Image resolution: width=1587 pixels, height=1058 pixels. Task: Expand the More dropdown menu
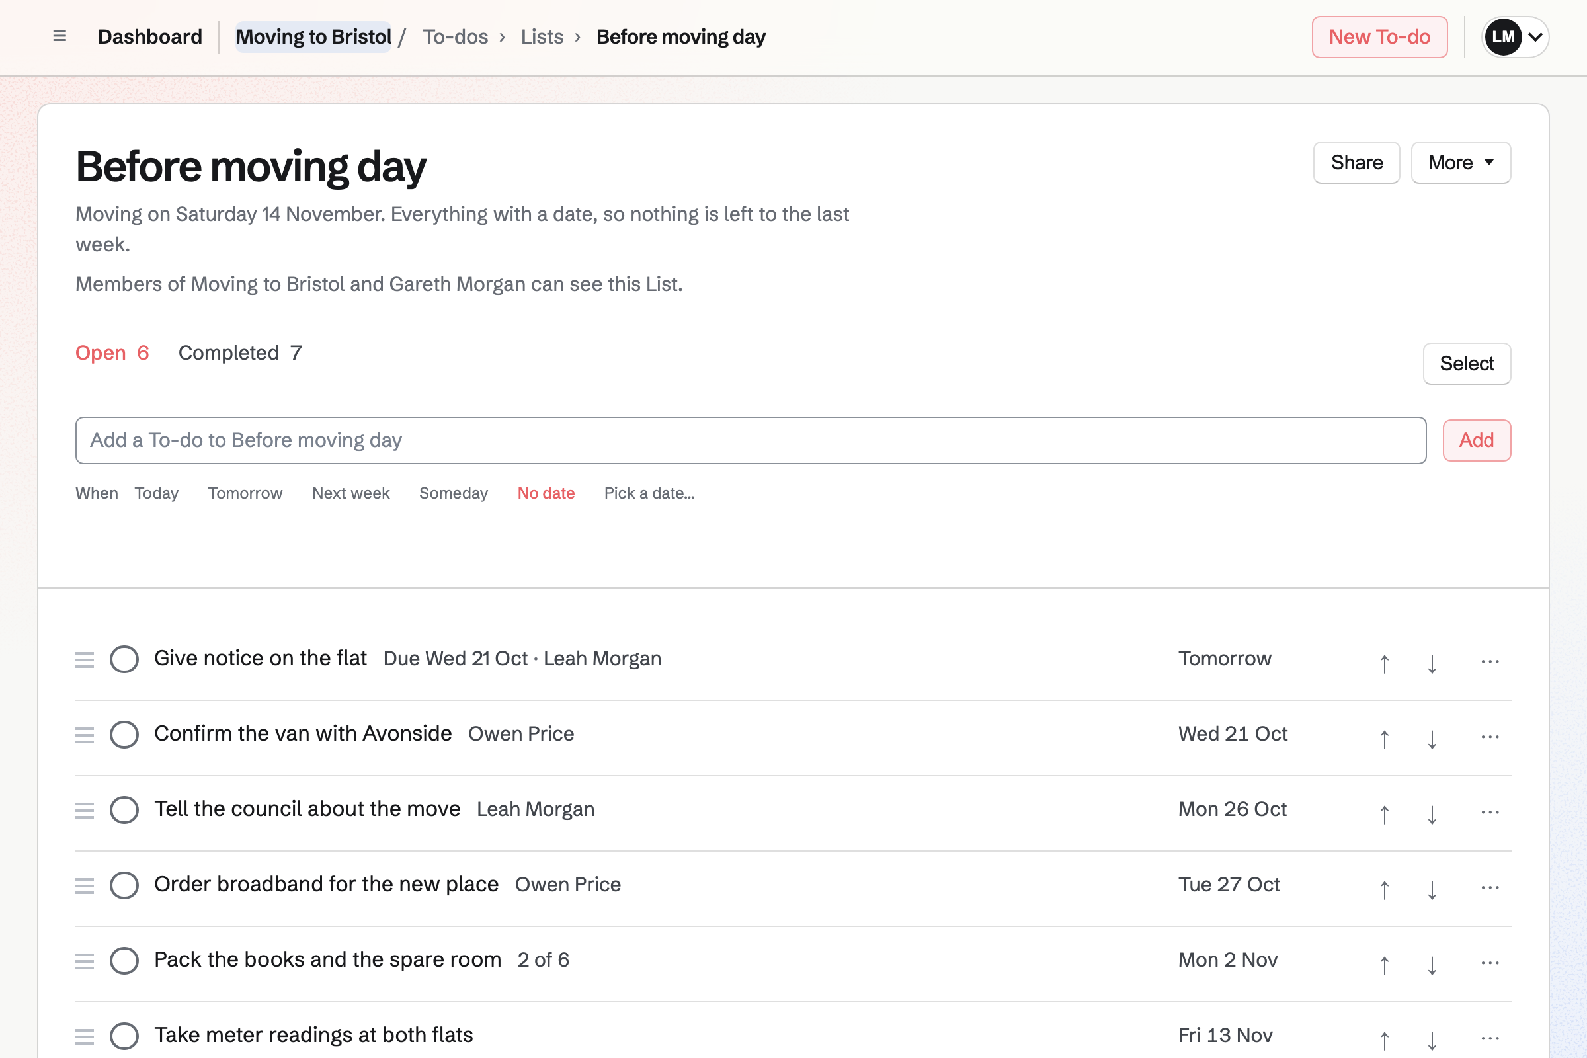pos(1461,163)
